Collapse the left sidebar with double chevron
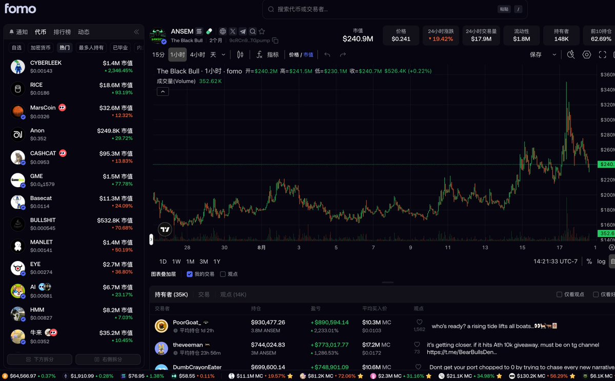The image size is (615, 381). pos(136,32)
